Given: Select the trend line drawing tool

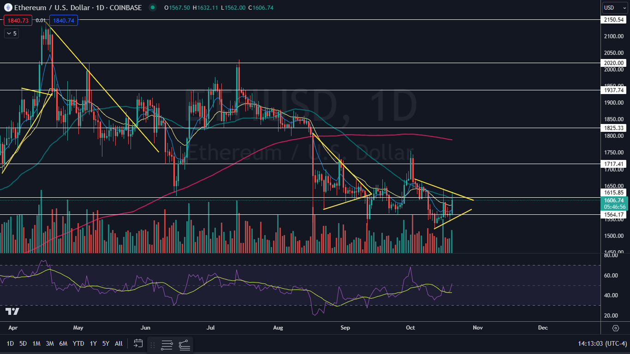Looking at the screenshot, I should pos(184,344).
